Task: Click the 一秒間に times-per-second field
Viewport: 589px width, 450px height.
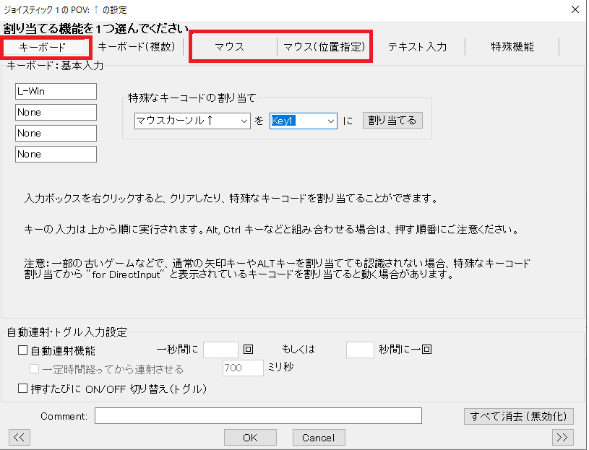Action: pos(220,350)
